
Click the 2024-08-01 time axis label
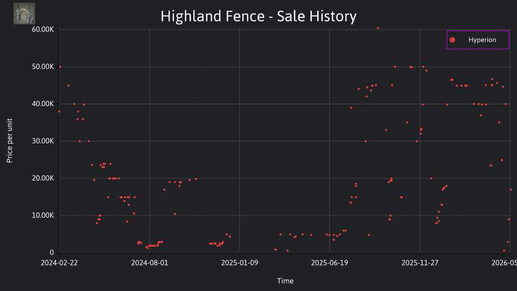[x=149, y=262]
